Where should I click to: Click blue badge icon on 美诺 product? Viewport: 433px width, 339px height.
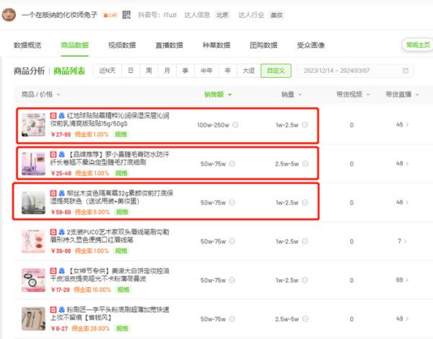click(61, 270)
